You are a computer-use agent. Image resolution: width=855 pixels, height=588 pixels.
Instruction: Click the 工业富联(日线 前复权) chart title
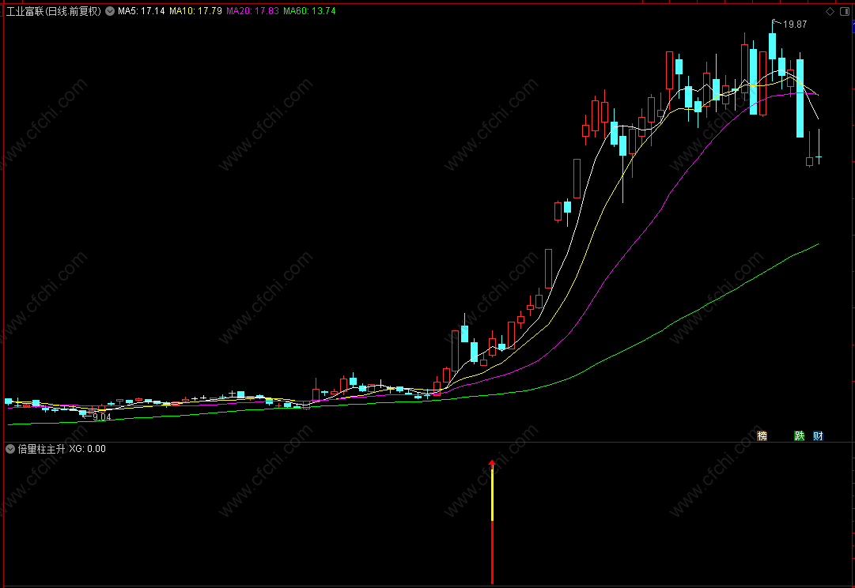54,11
